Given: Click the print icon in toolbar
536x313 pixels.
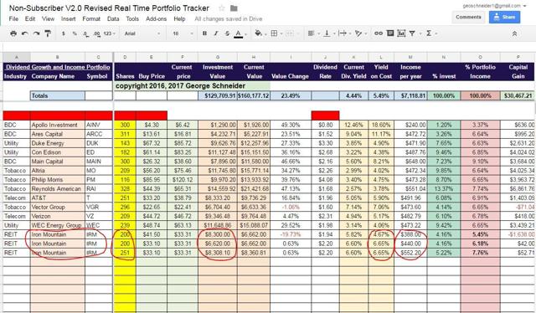Looking at the screenshot, I should pyautogui.click(x=13, y=33).
